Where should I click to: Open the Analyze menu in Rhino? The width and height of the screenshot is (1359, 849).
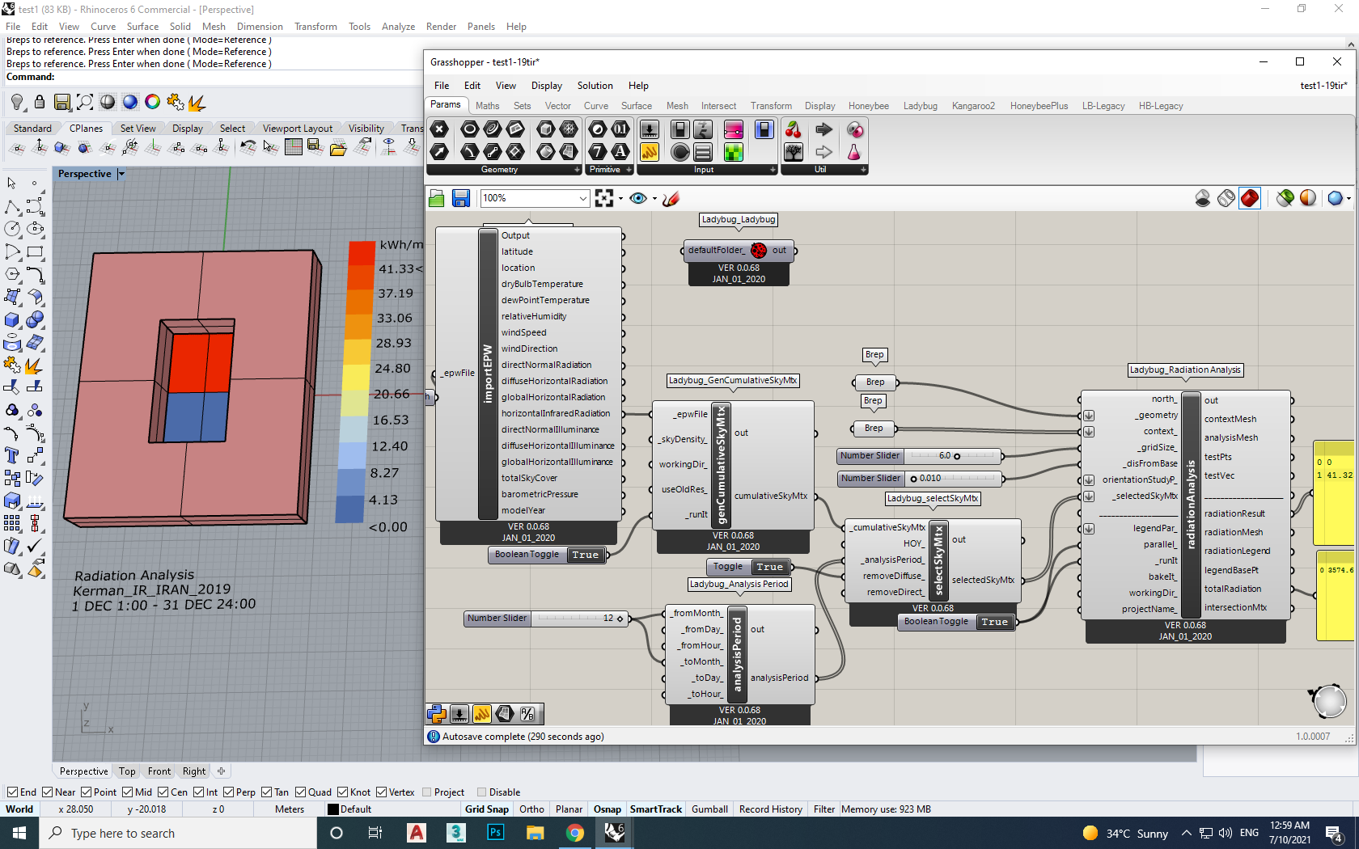click(398, 27)
